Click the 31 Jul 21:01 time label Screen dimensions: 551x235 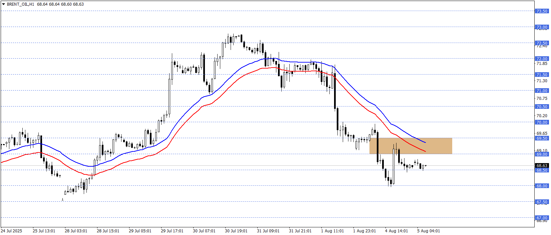coord(300,231)
